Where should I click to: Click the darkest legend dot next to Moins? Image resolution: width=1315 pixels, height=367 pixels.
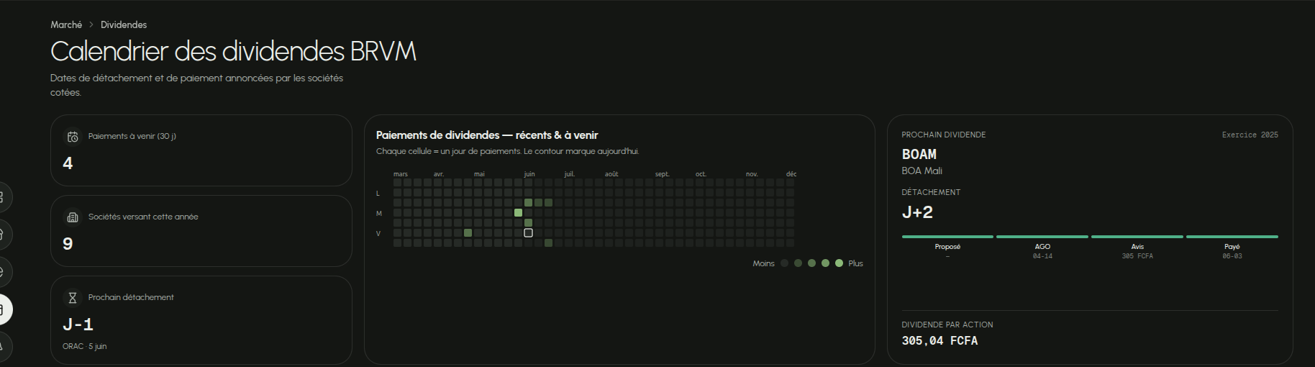(x=785, y=263)
